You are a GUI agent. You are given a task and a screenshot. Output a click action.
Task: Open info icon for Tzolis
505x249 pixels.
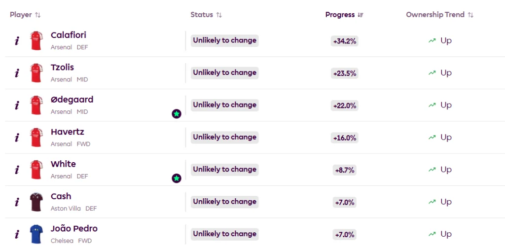[17, 73]
